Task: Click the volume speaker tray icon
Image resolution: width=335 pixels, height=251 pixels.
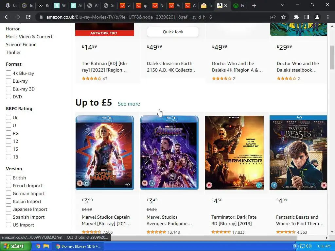Action: (309, 246)
